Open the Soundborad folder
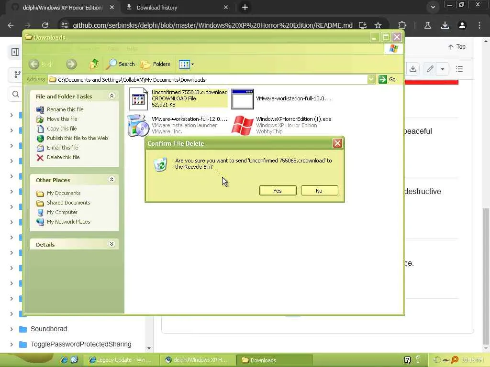The width and height of the screenshot is (490, 367). [x=49, y=329]
